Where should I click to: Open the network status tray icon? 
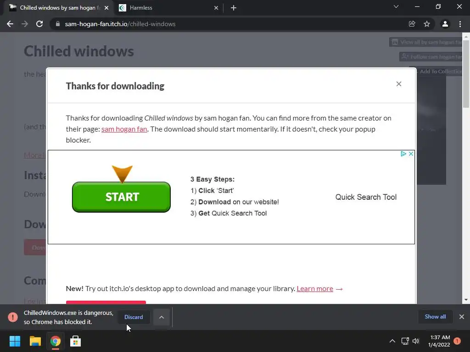point(405,341)
